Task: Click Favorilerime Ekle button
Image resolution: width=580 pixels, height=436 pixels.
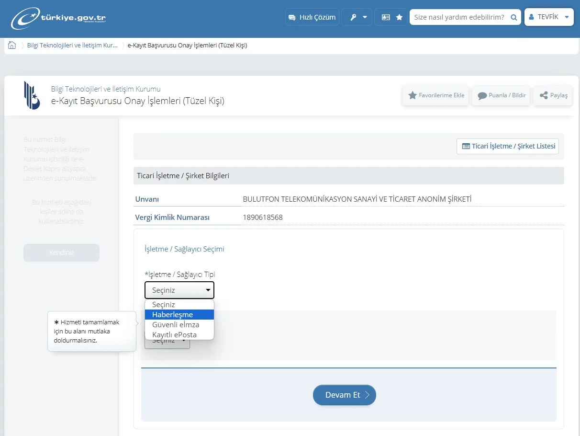Action: pos(435,95)
